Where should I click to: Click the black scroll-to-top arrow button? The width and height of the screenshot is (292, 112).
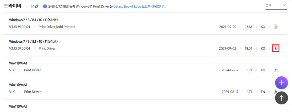[281, 98]
